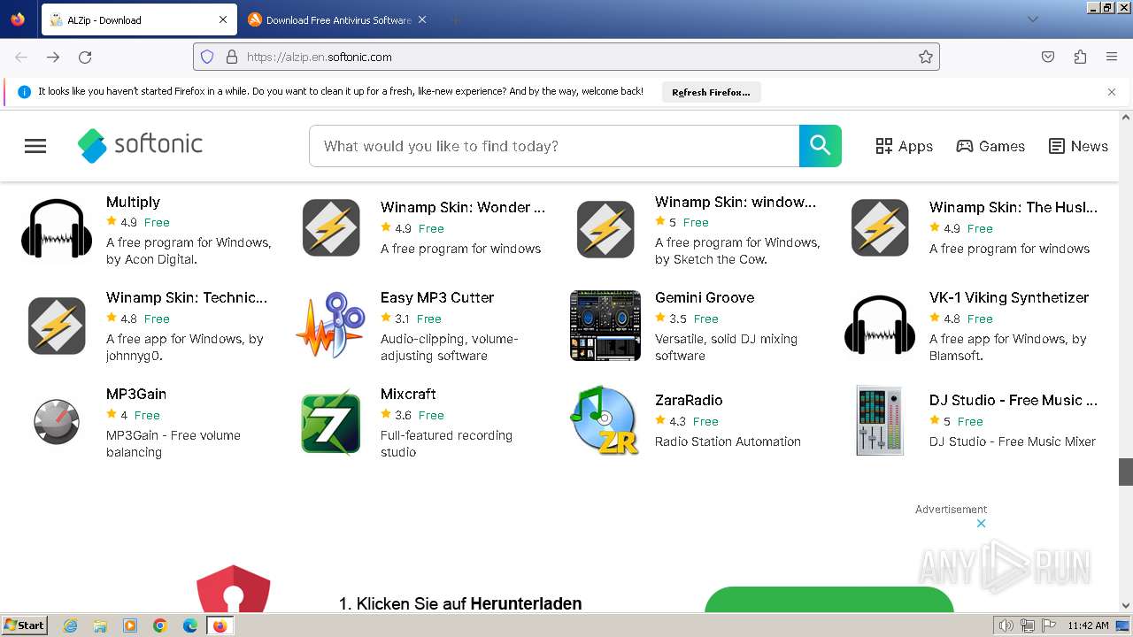Open the Mixcraft 7 icon

[331, 422]
